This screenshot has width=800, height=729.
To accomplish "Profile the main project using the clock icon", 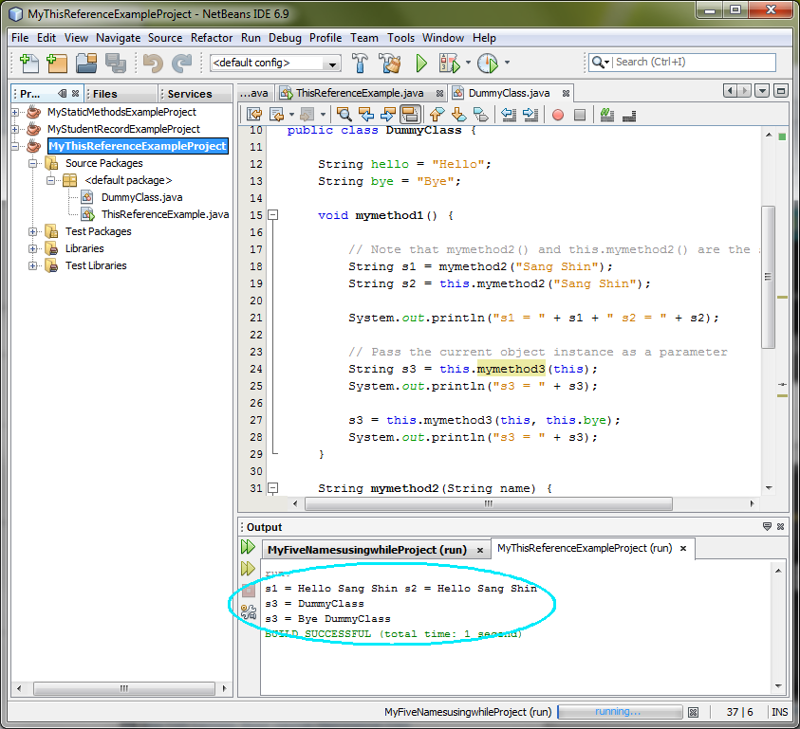I will coord(488,63).
